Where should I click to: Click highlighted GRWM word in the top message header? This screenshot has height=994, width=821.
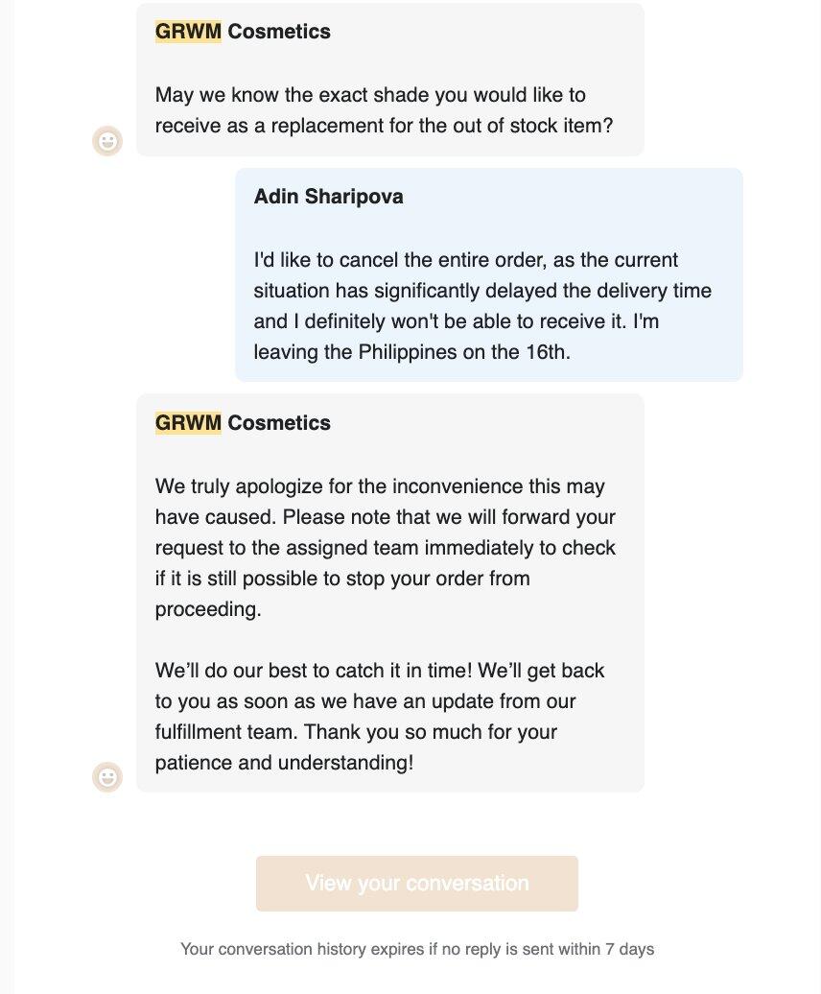pyautogui.click(x=188, y=31)
